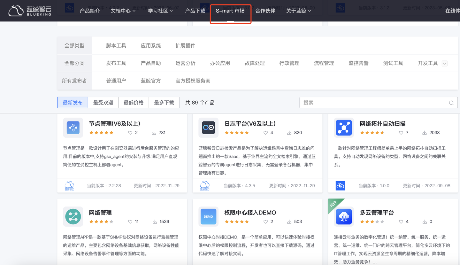Viewport: 460px width, 265px height.
Task: Filter by 监控告警 category
Action: click(x=359, y=63)
